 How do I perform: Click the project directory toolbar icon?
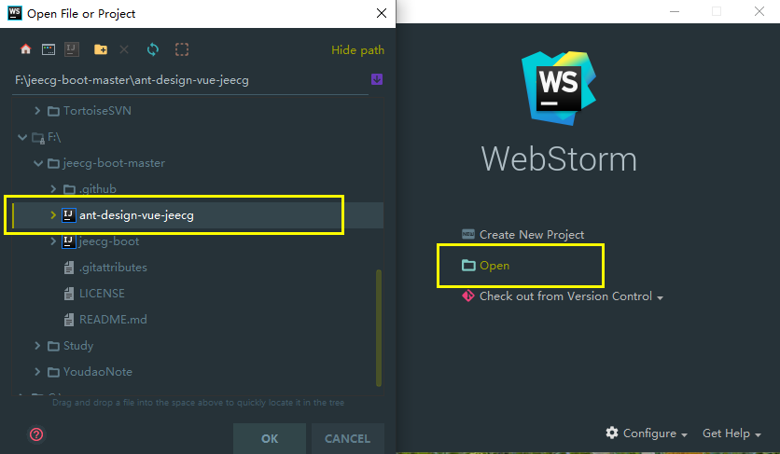(72, 49)
